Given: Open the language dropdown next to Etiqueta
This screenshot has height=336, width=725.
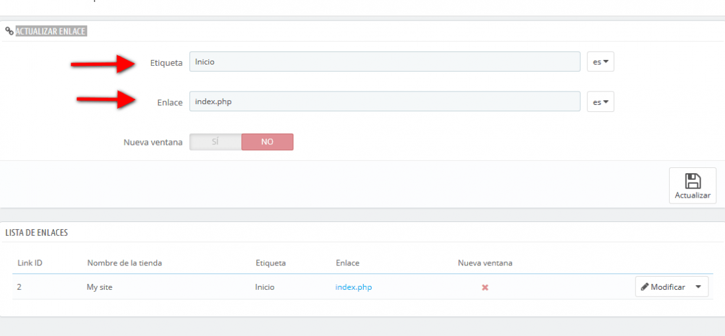Looking at the screenshot, I should pyautogui.click(x=600, y=61).
